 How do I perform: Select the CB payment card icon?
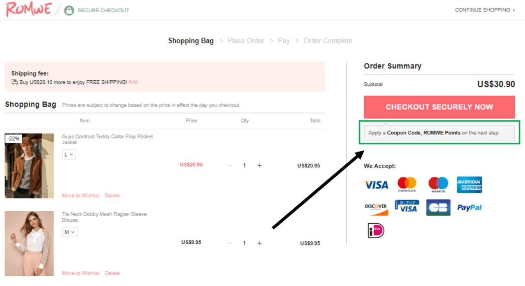click(438, 207)
